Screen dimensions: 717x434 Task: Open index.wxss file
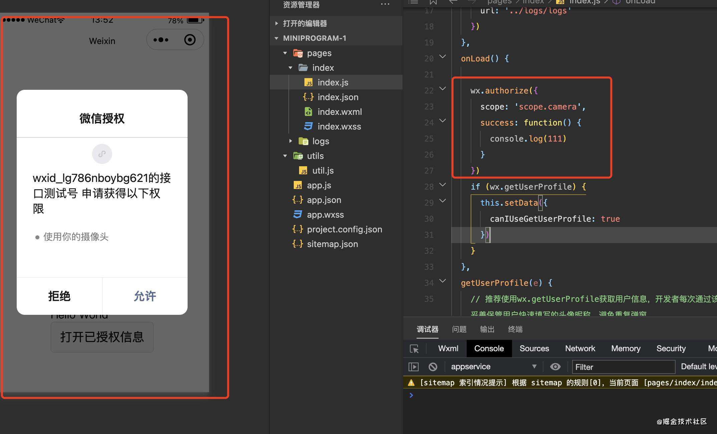[x=336, y=127]
